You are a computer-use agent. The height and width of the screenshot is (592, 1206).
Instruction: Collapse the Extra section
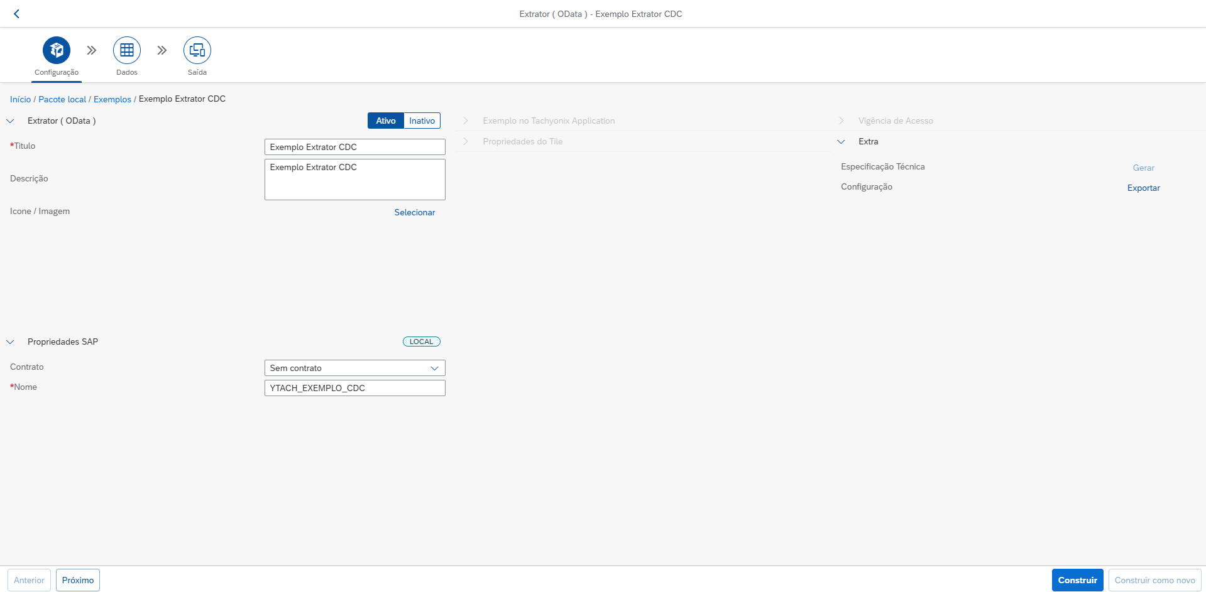(x=841, y=142)
